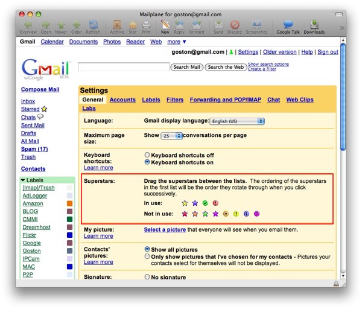Select Keyboard shortcuts on
Screen dimensions: 362x309
click(147, 162)
